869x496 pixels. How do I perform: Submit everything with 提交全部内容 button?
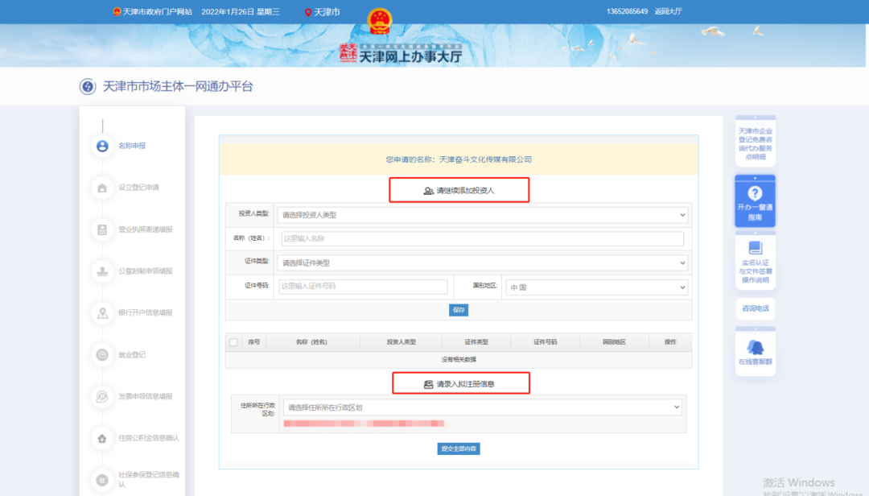pos(459,448)
